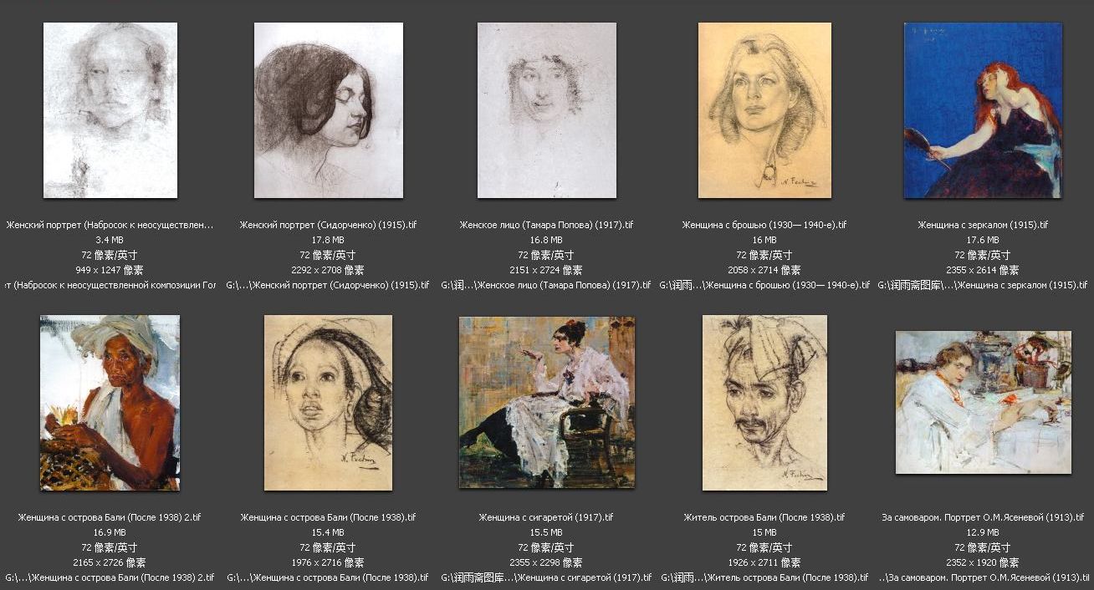Screen dimensions: 1094x590
Task: Click the path text under Женщина с зеркалом
Action: [983, 285]
